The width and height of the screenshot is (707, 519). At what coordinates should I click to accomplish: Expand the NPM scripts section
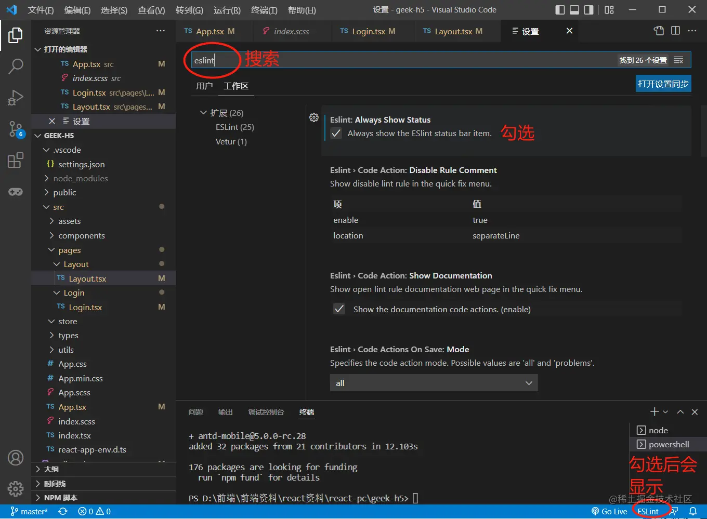pyautogui.click(x=103, y=498)
